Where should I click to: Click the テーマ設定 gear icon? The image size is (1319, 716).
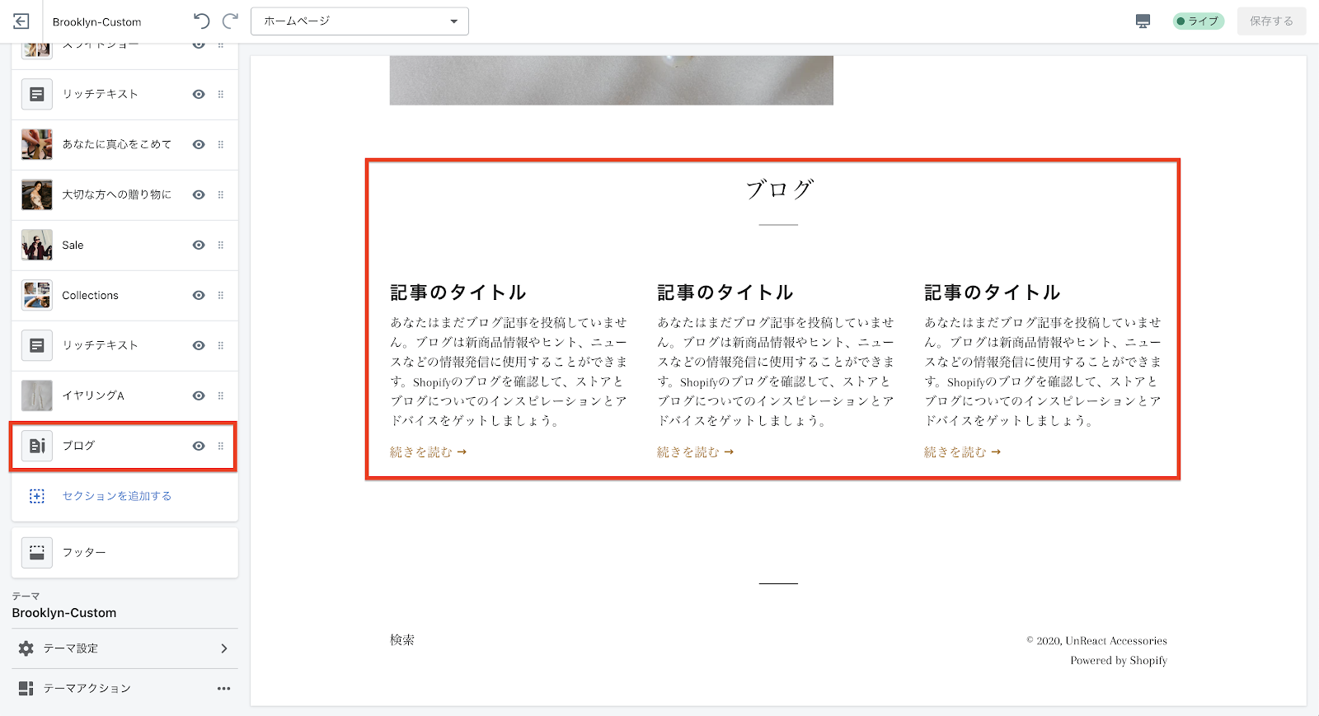click(x=26, y=648)
